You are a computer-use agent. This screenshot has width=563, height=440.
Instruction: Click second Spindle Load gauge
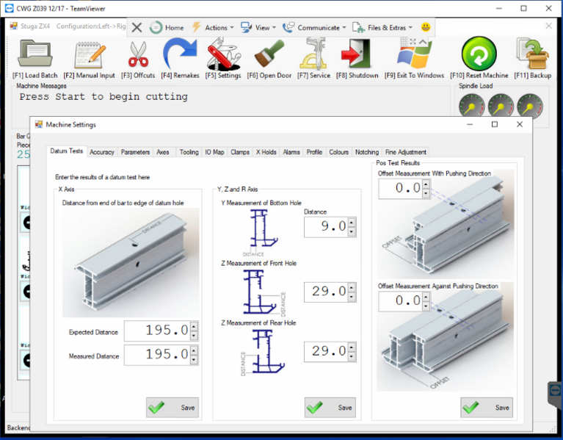[501, 107]
